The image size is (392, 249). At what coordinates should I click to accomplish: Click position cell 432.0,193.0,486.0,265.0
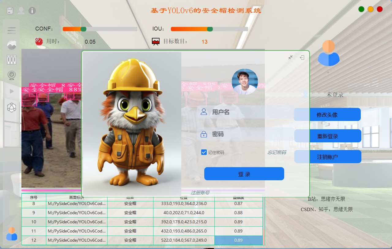184,231
